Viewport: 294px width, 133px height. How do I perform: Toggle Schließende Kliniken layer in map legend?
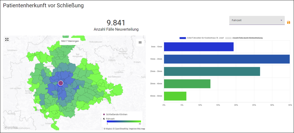coord(117,114)
